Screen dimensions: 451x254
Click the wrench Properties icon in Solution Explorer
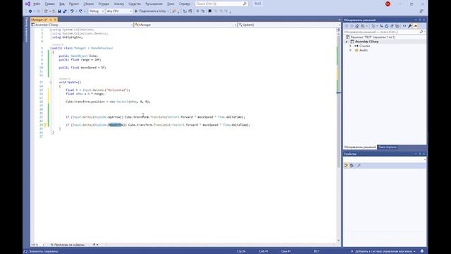(410, 26)
